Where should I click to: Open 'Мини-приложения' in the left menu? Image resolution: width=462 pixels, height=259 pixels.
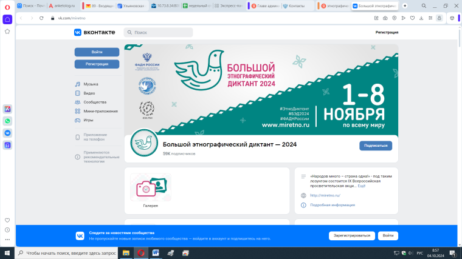(96, 111)
